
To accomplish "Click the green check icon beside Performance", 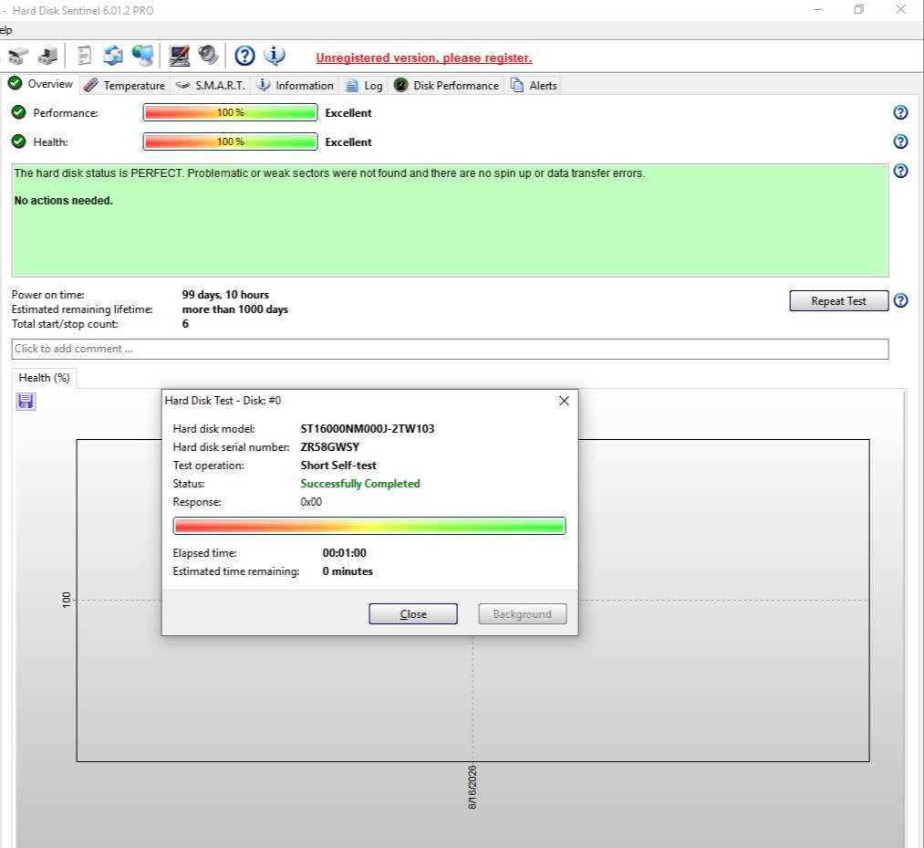I will point(19,112).
